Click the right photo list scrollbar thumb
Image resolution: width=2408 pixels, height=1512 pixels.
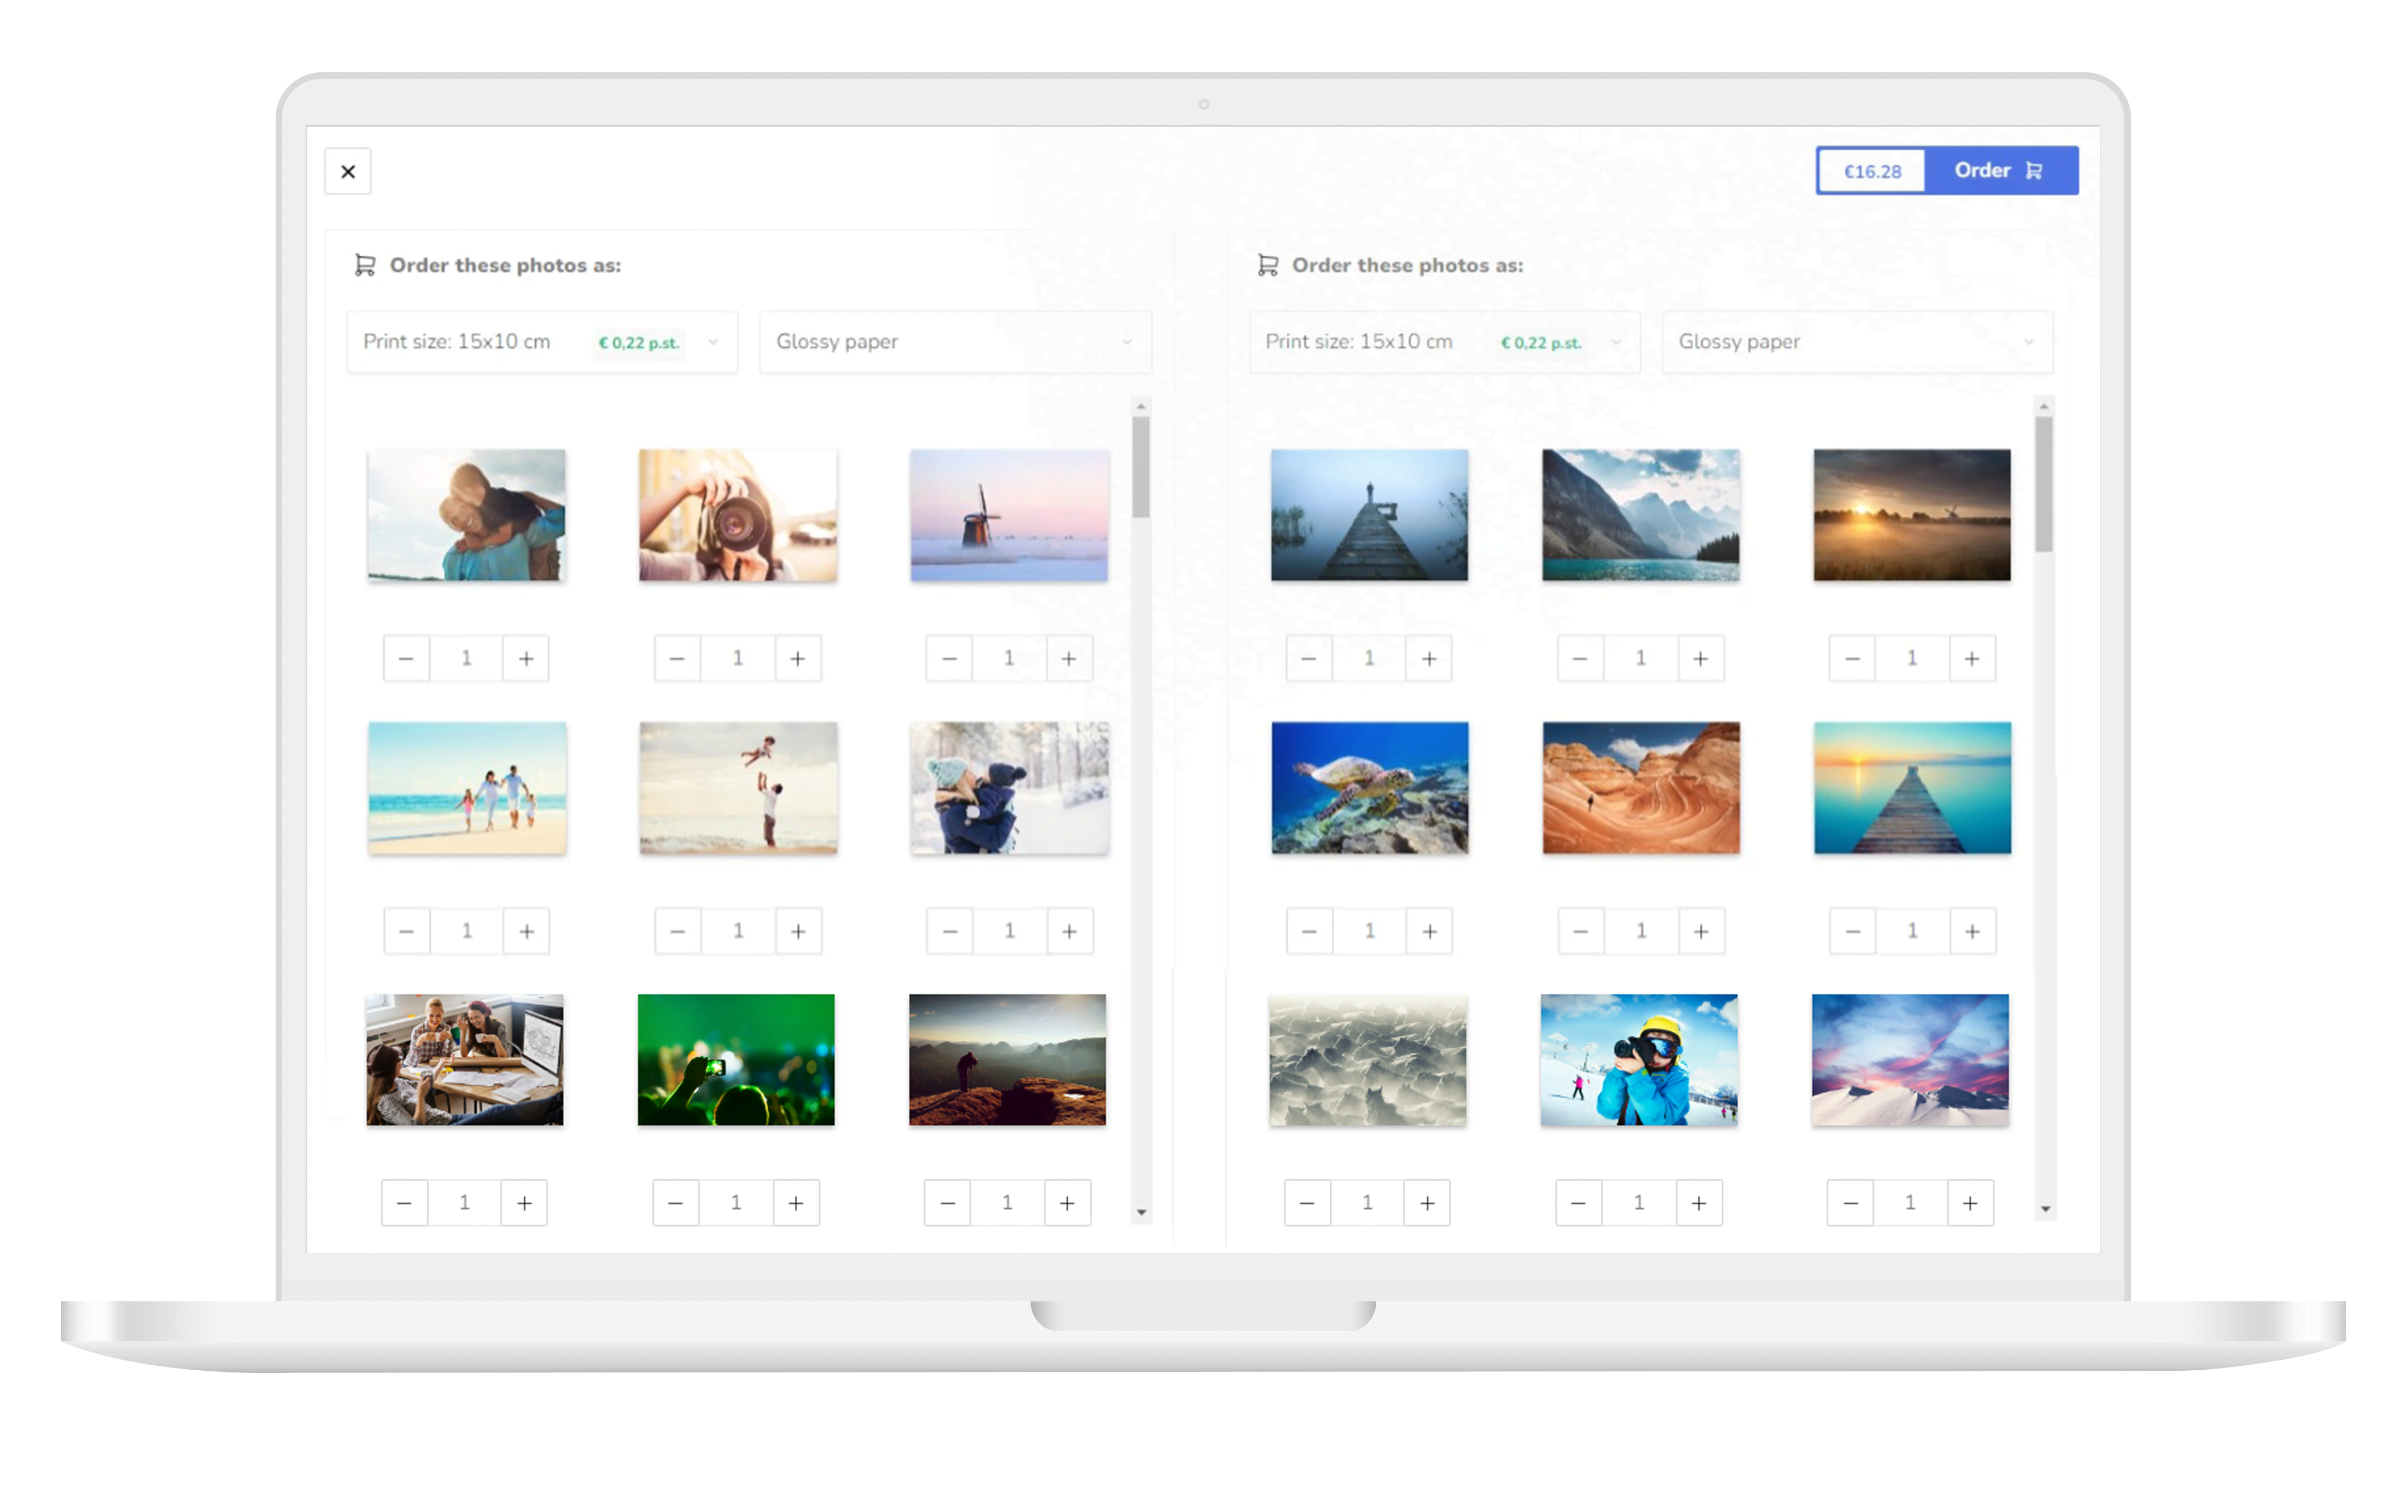point(2043,483)
